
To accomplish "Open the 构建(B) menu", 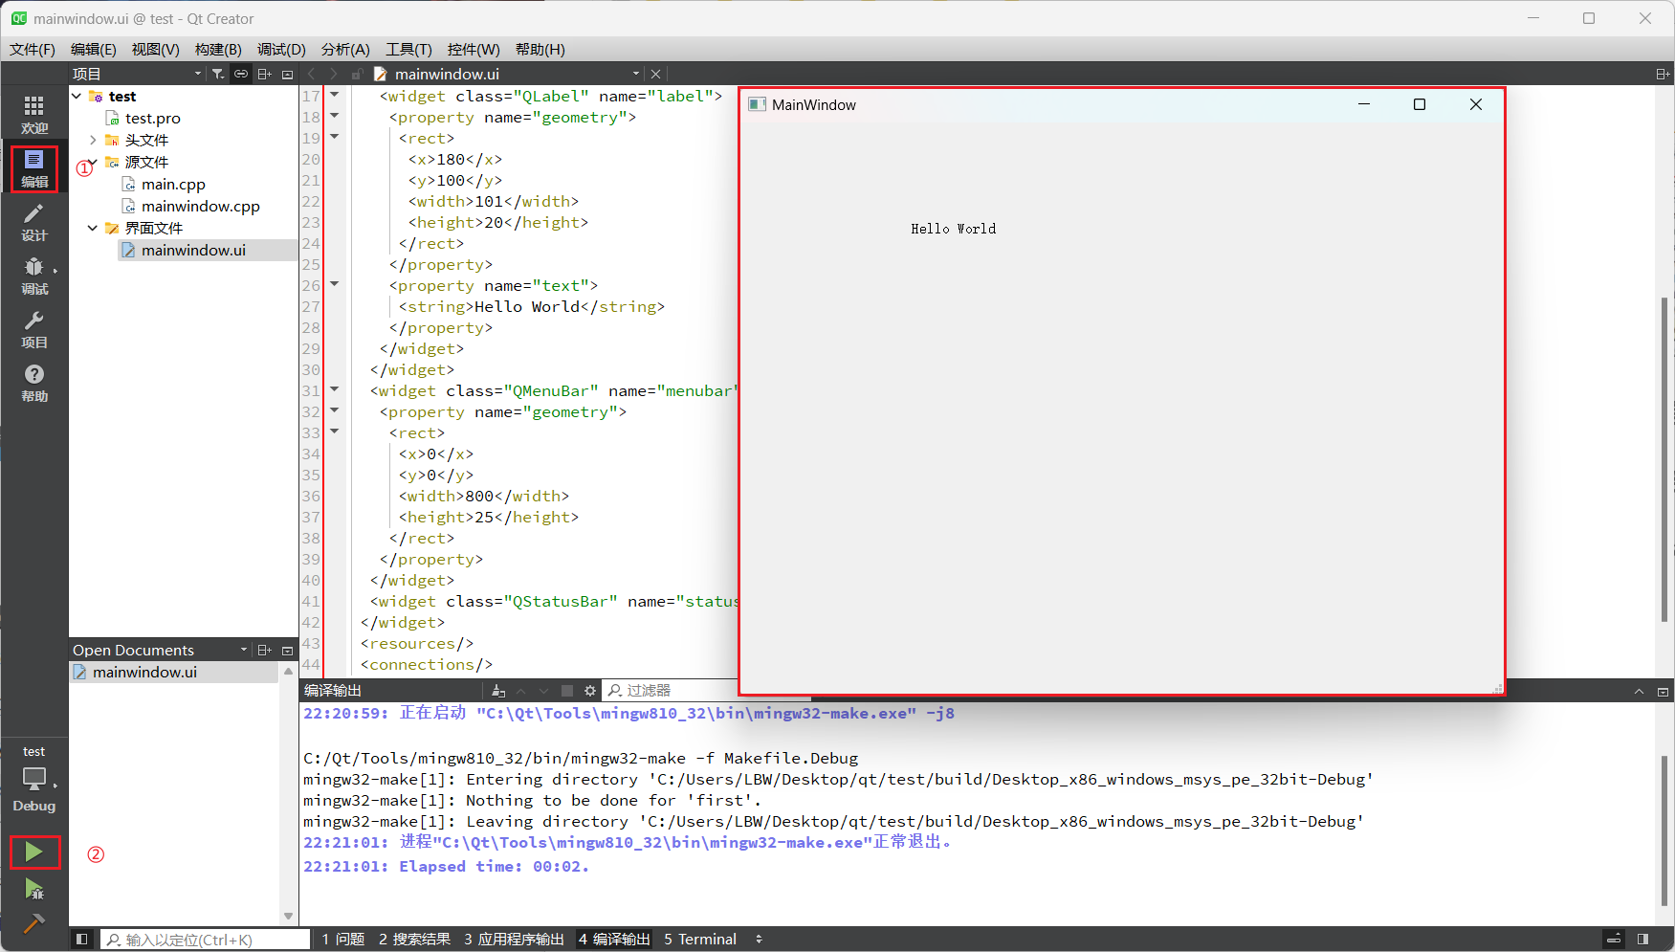I will (x=218, y=50).
